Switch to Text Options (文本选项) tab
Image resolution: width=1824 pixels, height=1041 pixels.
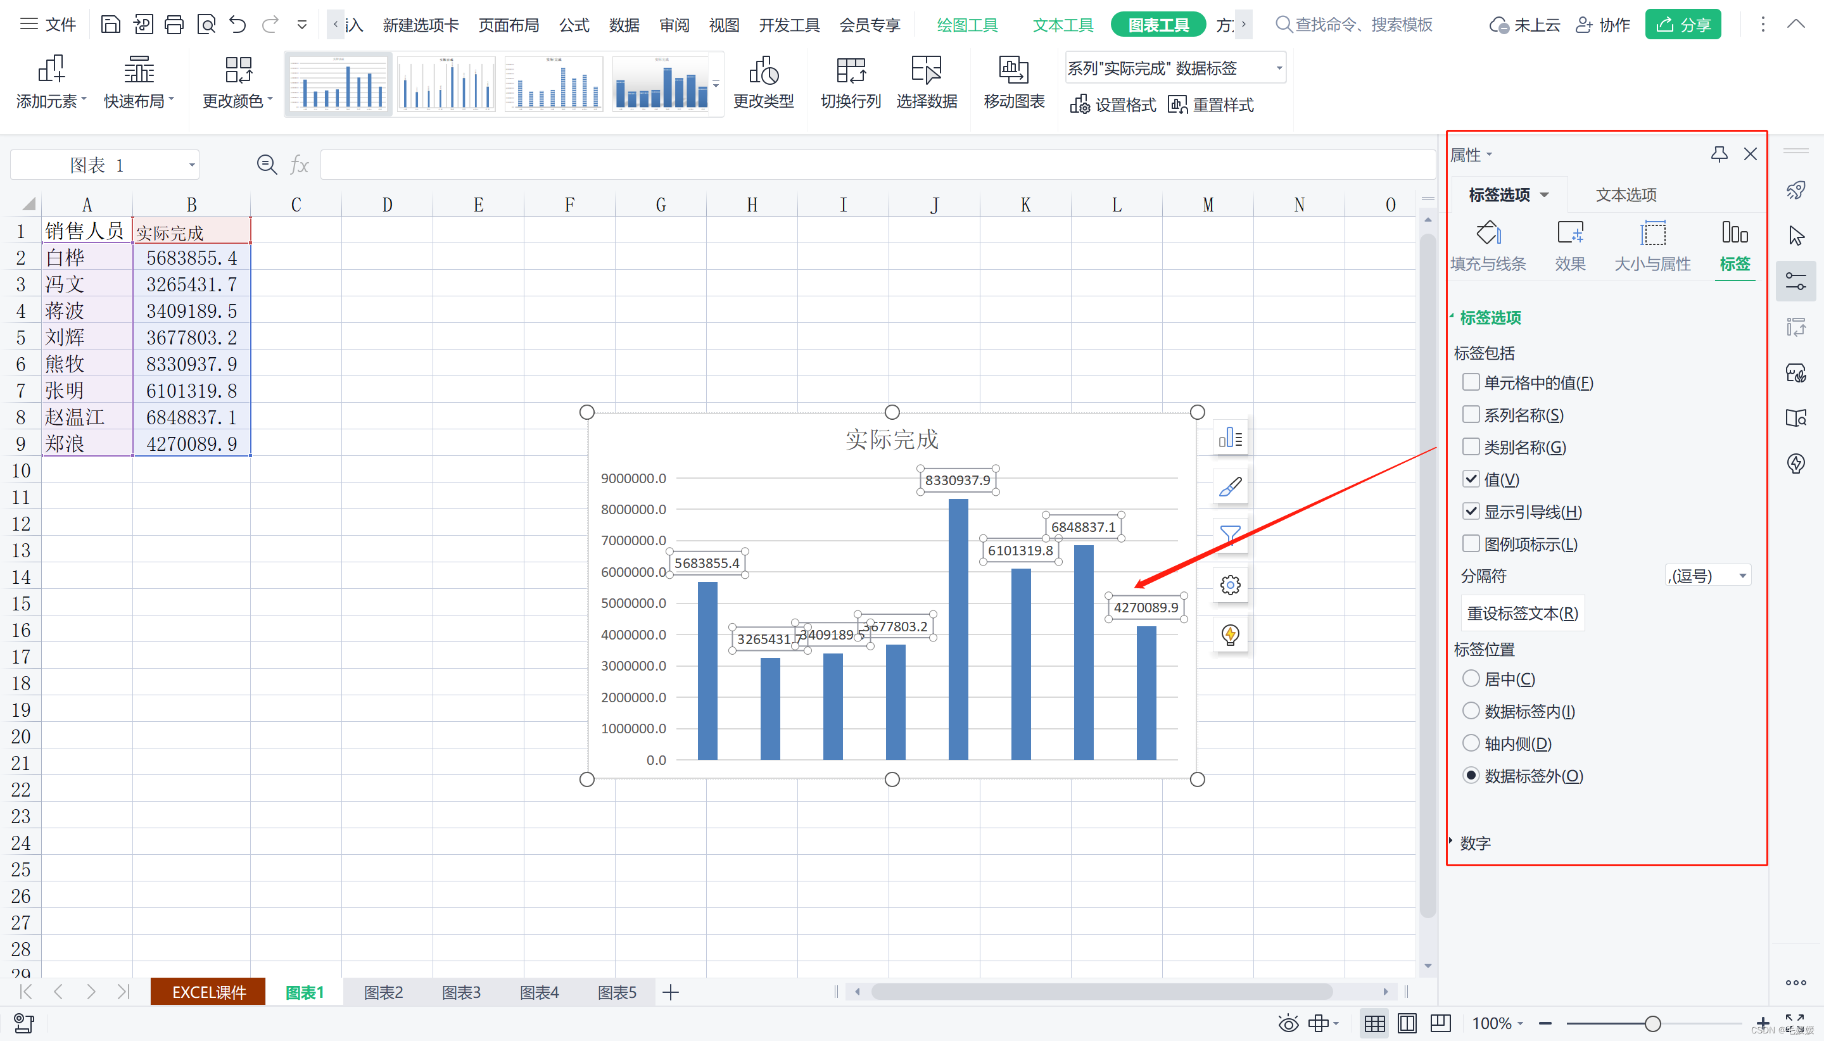[1626, 194]
